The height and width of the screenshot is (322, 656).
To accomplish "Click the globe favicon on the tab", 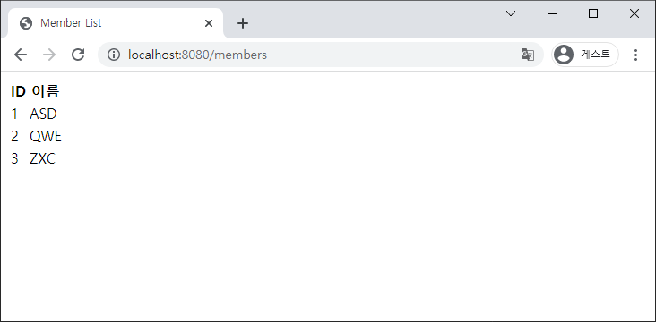I will tap(26, 23).
